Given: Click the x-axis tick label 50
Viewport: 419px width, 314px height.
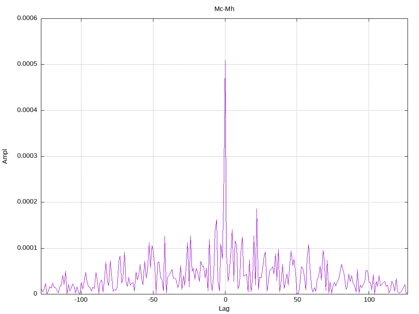Looking at the screenshot, I should pos(297,300).
